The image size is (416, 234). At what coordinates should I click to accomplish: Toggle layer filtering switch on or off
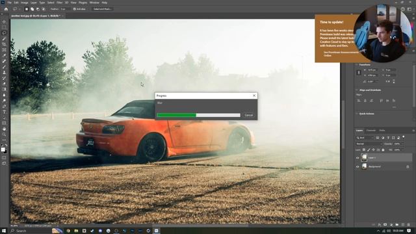403,137
